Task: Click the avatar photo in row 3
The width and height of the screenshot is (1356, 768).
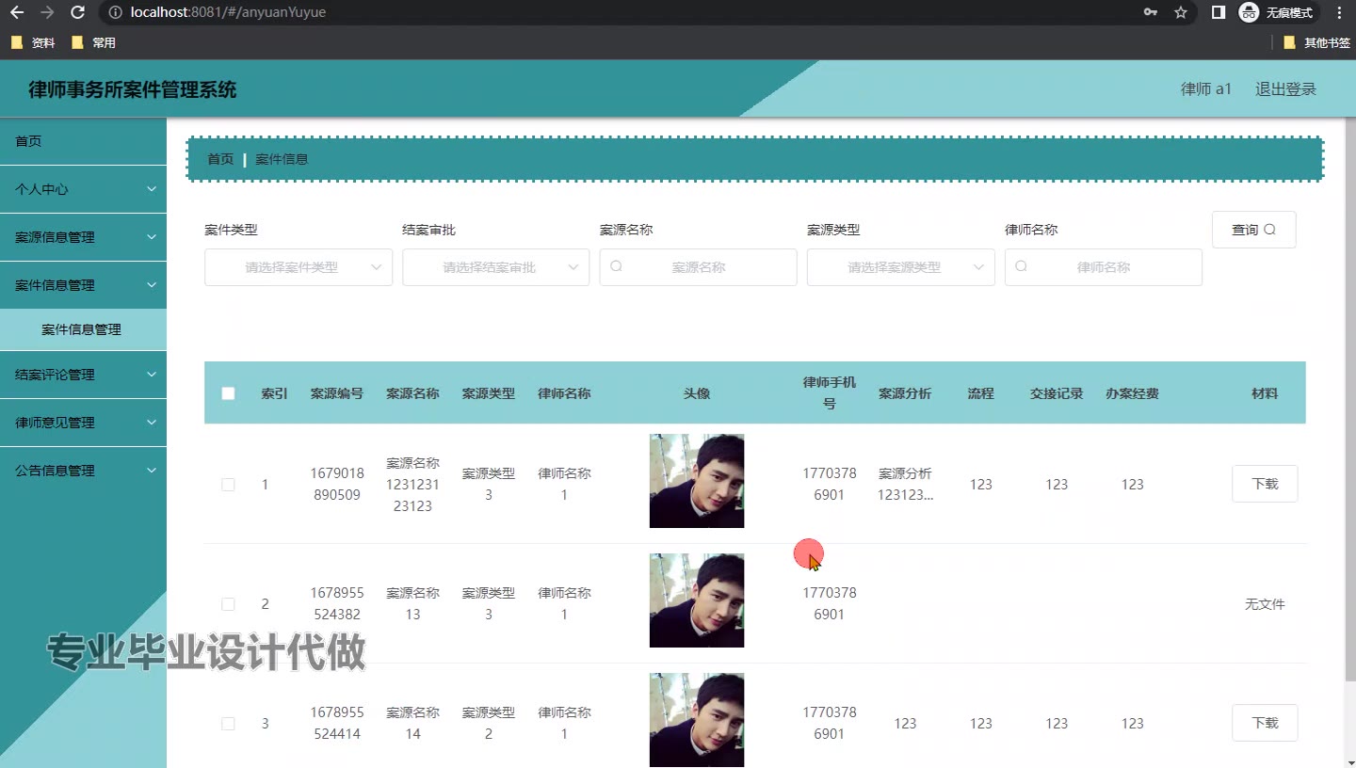Action: pyautogui.click(x=697, y=720)
